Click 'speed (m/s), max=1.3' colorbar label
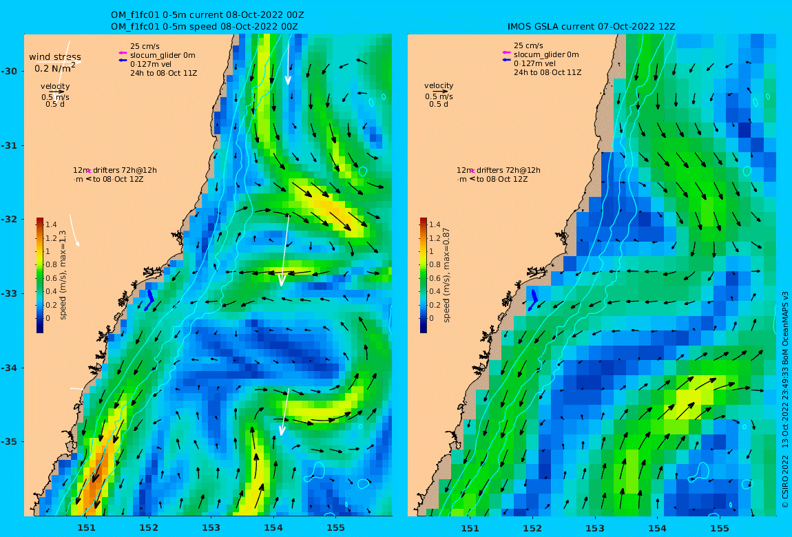This screenshot has height=537, width=792. coord(63,275)
